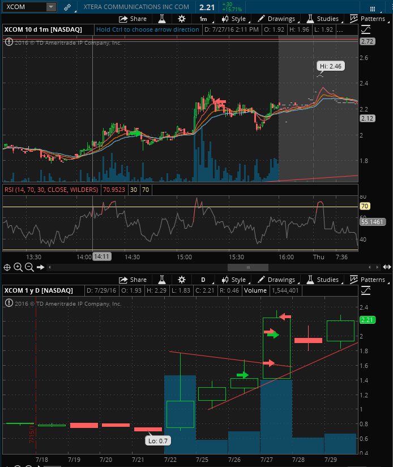Open the flask icon in the lower chart toolbar

tap(162, 280)
